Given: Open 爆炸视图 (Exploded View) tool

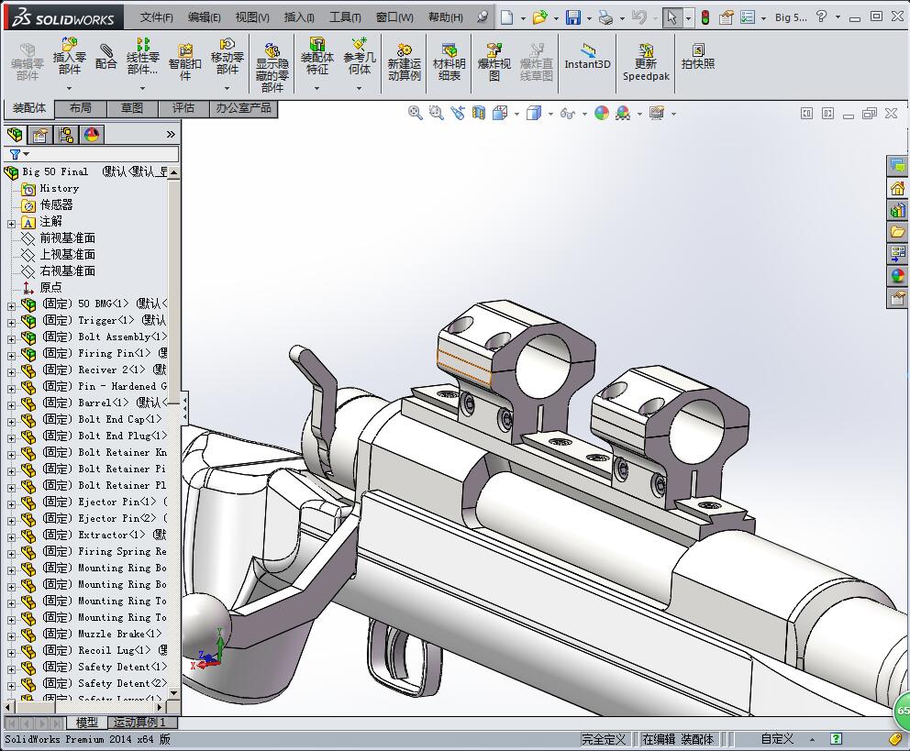Looking at the screenshot, I should (x=494, y=57).
